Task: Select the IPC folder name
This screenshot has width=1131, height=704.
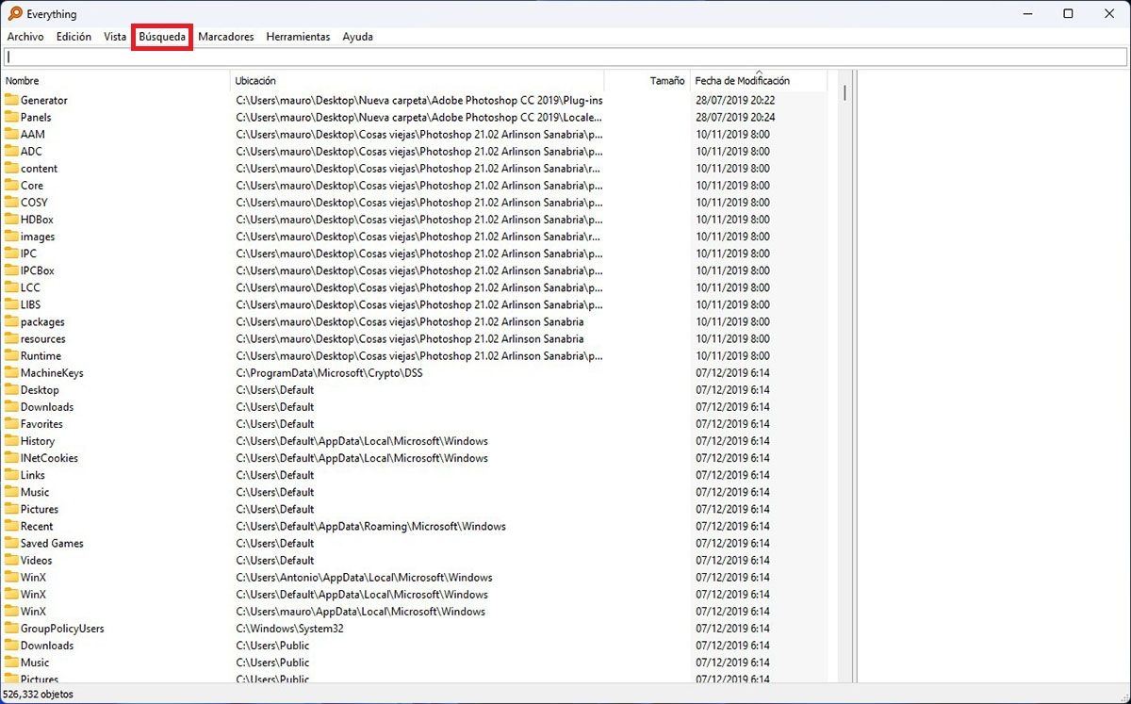Action: (28, 254)
